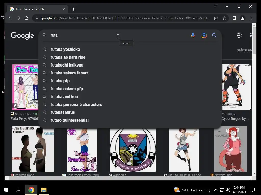Open the Wikipedia crest image result

point(133,150)
